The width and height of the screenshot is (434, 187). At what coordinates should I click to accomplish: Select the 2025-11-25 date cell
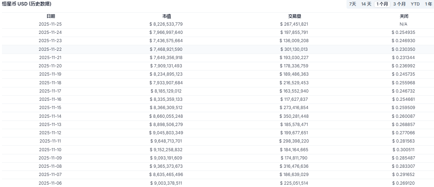50,24
